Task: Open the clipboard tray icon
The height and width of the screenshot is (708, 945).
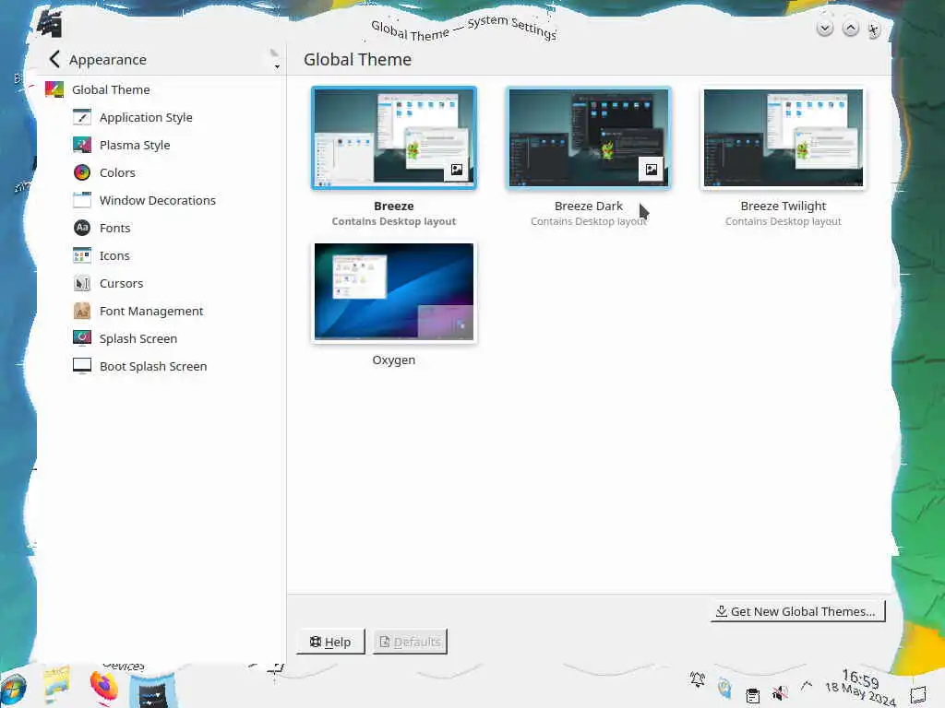Action: click(x=753, y=695)
